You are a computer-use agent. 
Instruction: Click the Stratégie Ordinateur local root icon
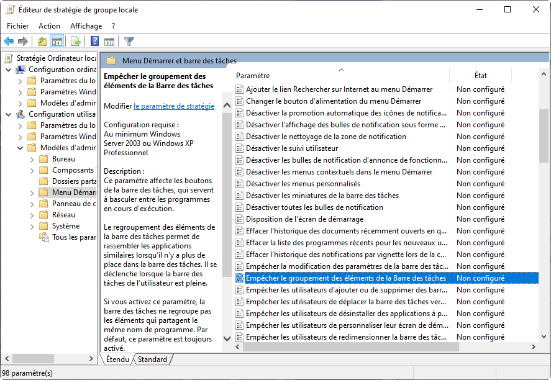tap(9, 58)
